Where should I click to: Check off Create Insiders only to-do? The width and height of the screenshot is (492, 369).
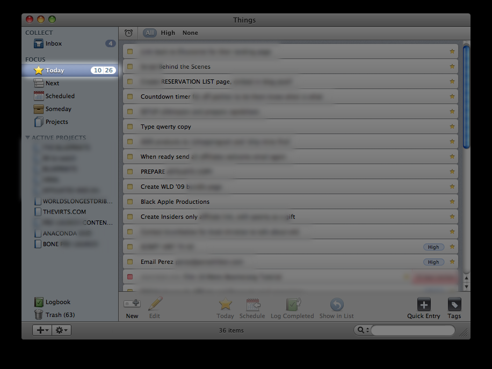[x=130, y=217]
